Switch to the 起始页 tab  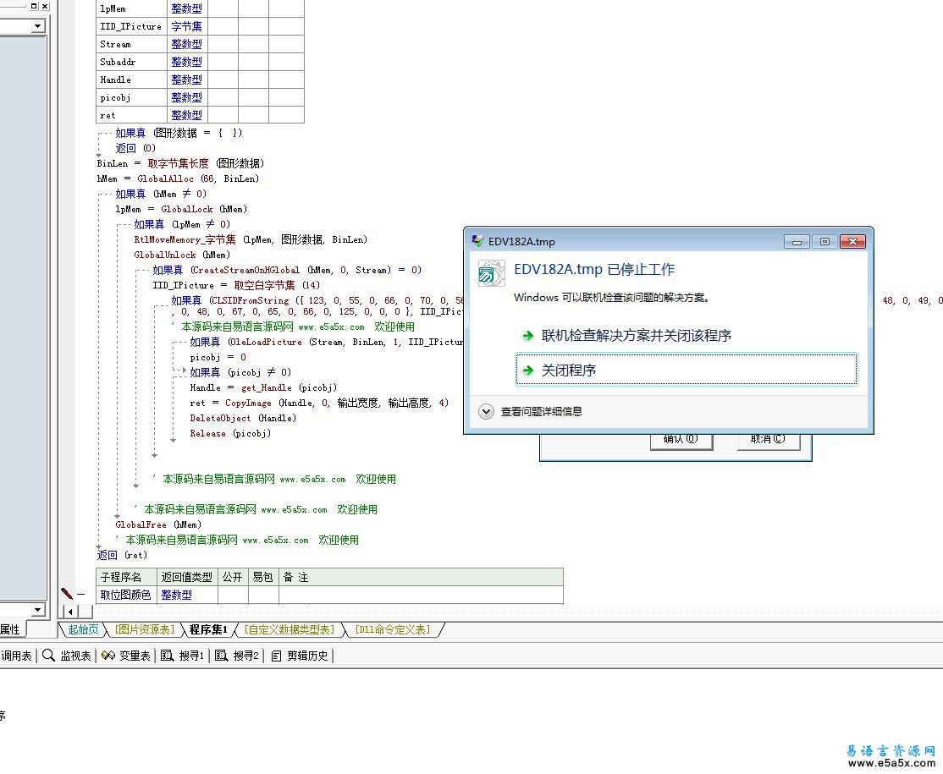(83, 629)
